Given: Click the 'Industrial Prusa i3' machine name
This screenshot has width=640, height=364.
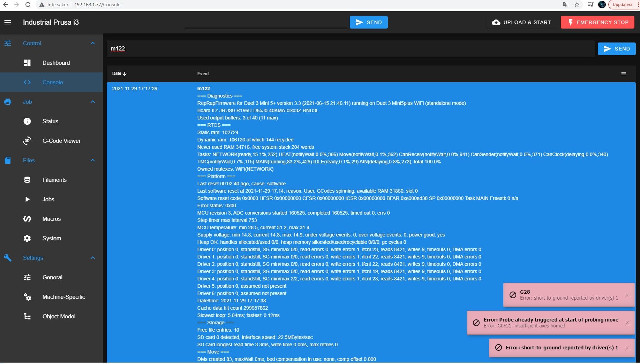Looking at the screenshot, I should [51, 22].
